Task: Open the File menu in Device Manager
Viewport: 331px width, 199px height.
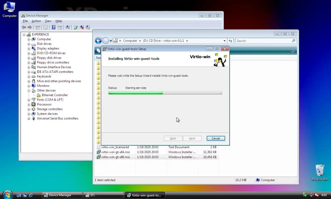Action: click(25, 21)
